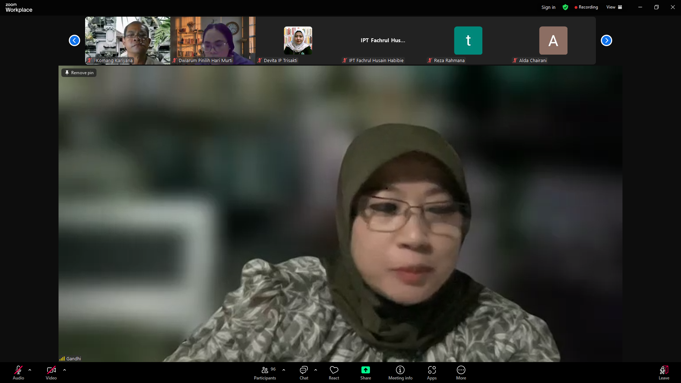Click muted mic icon on Devita IP Trisakti
681x383 pixels.
click(260, 60)
